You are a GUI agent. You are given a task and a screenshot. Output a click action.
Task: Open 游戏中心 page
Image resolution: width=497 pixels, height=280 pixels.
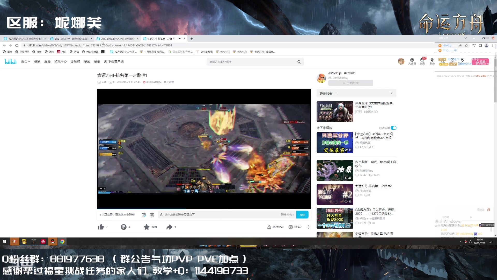(60, 61)
